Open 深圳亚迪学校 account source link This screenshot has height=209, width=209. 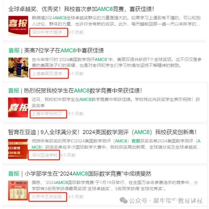tap(44, 155)
